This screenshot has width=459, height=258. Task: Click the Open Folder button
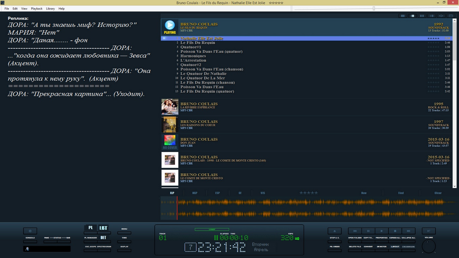(355, 242)
